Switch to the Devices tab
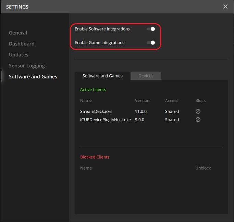This screenshot has width=234, height=222. 146,76
